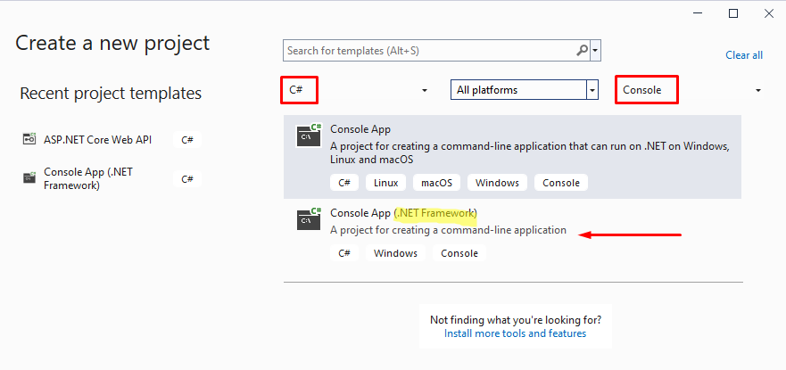Click the ASP.NET Core Web API recent template icon
The width and height of the screenshot is (786, 370).
(29, 139)
